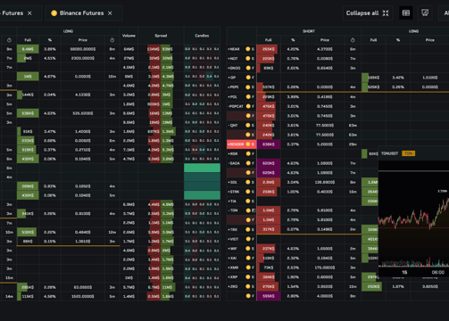Expand the OP row
Screen dimensions: 449x321
click(229, 78)
